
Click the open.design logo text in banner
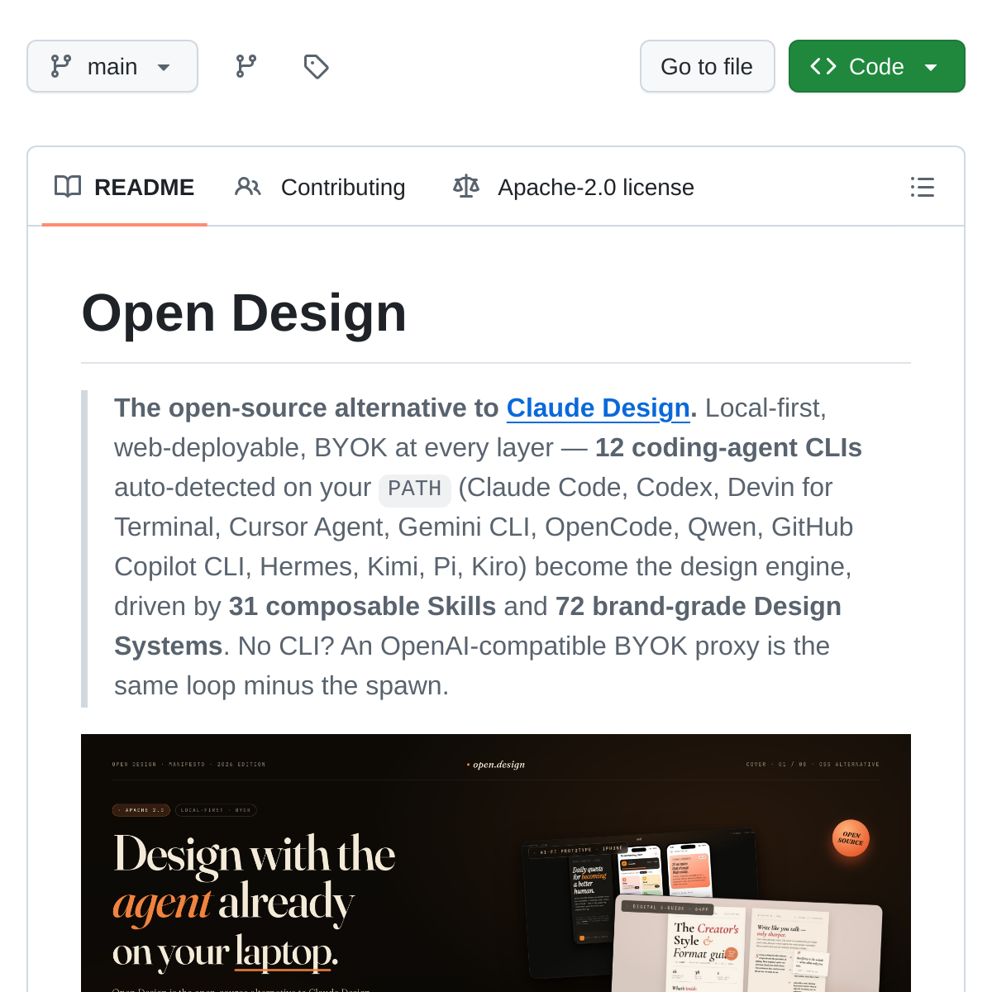(x=496, y=765)
